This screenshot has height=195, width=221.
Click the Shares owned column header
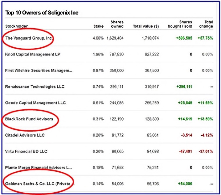click(x=117, y=24)
